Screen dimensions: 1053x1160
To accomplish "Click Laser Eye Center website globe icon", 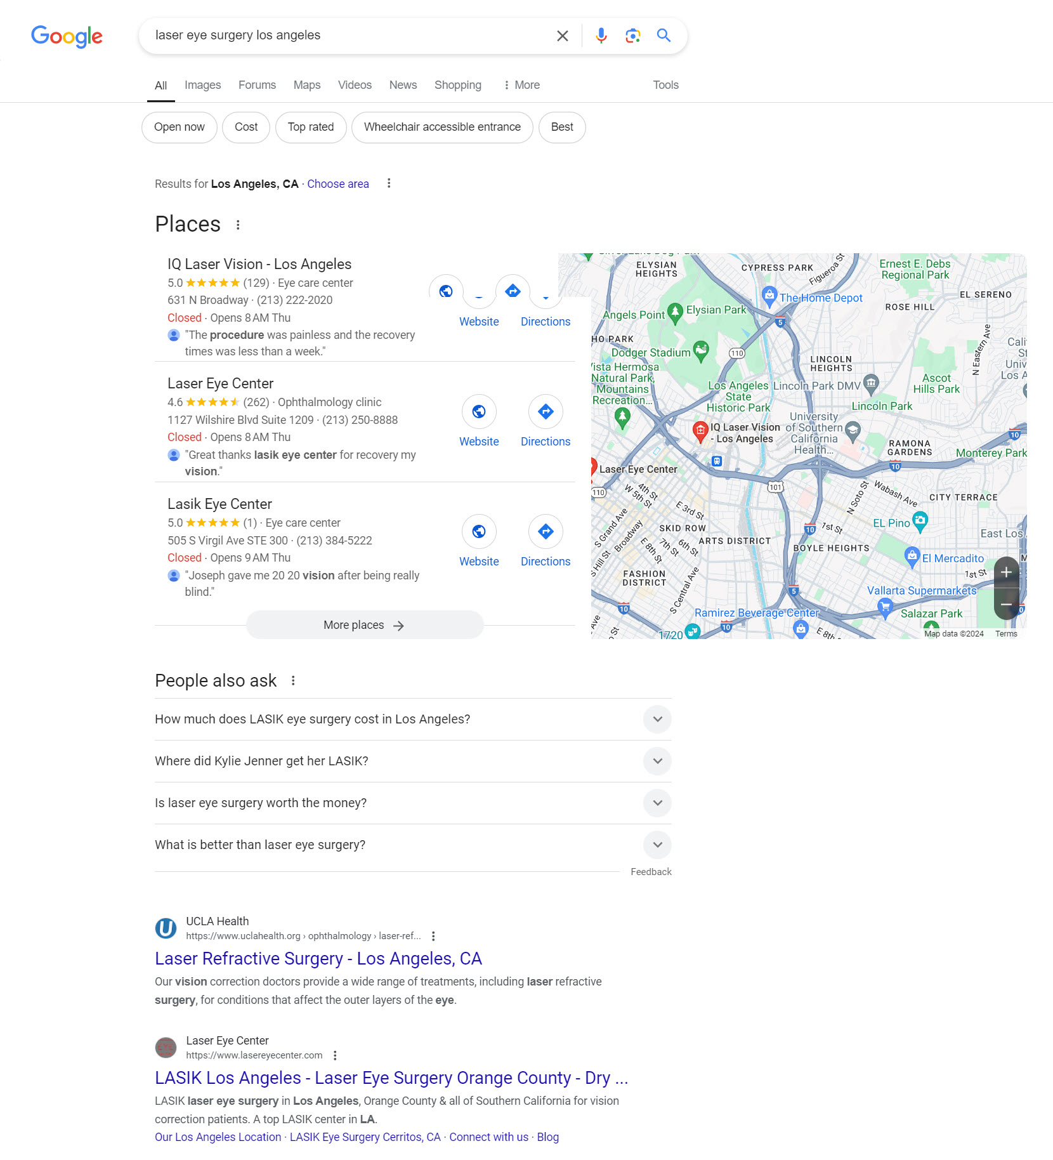I will tap(479, 412).
